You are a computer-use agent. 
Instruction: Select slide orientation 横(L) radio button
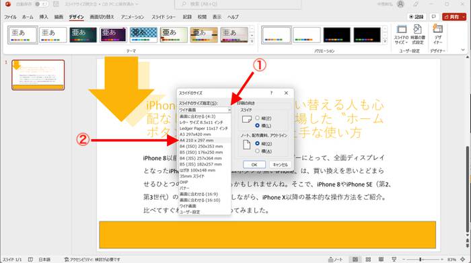tap(258, 126)
